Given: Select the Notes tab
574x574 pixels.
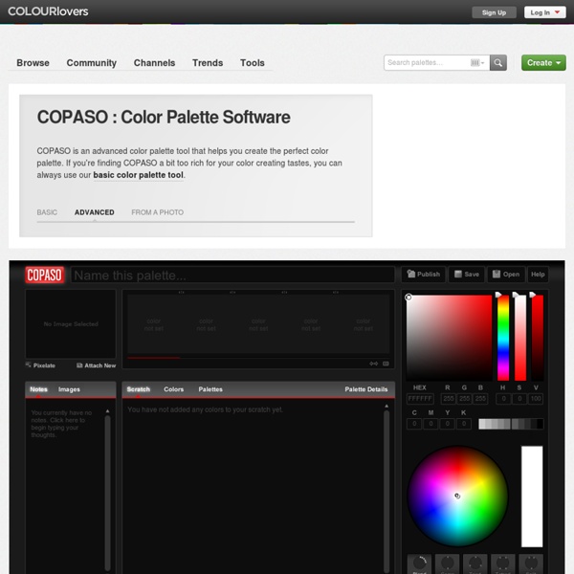Looking at the screenshot, I should 38,389.
